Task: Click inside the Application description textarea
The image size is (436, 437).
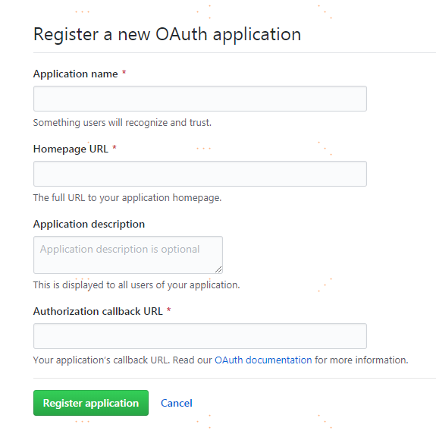Action: 128,255
